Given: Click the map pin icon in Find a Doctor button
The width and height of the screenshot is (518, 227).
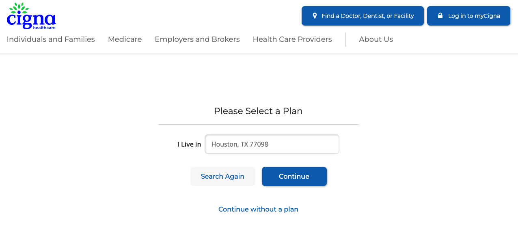Looking at the screenshot, I should 315,16.
